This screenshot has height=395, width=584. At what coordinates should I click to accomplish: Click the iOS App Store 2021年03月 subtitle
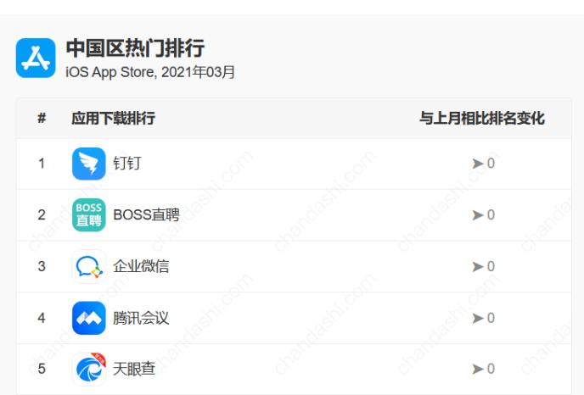point(150,72)
